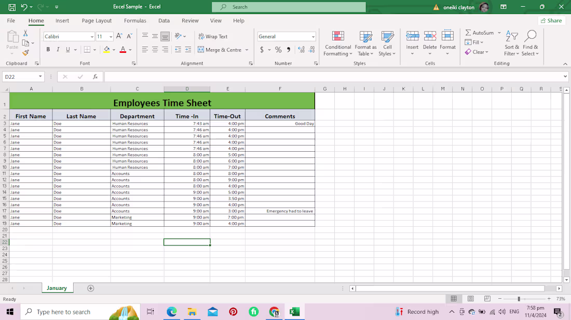Click the Undo icon
This screenshot has height=320, width=571.
coord(24,7)
